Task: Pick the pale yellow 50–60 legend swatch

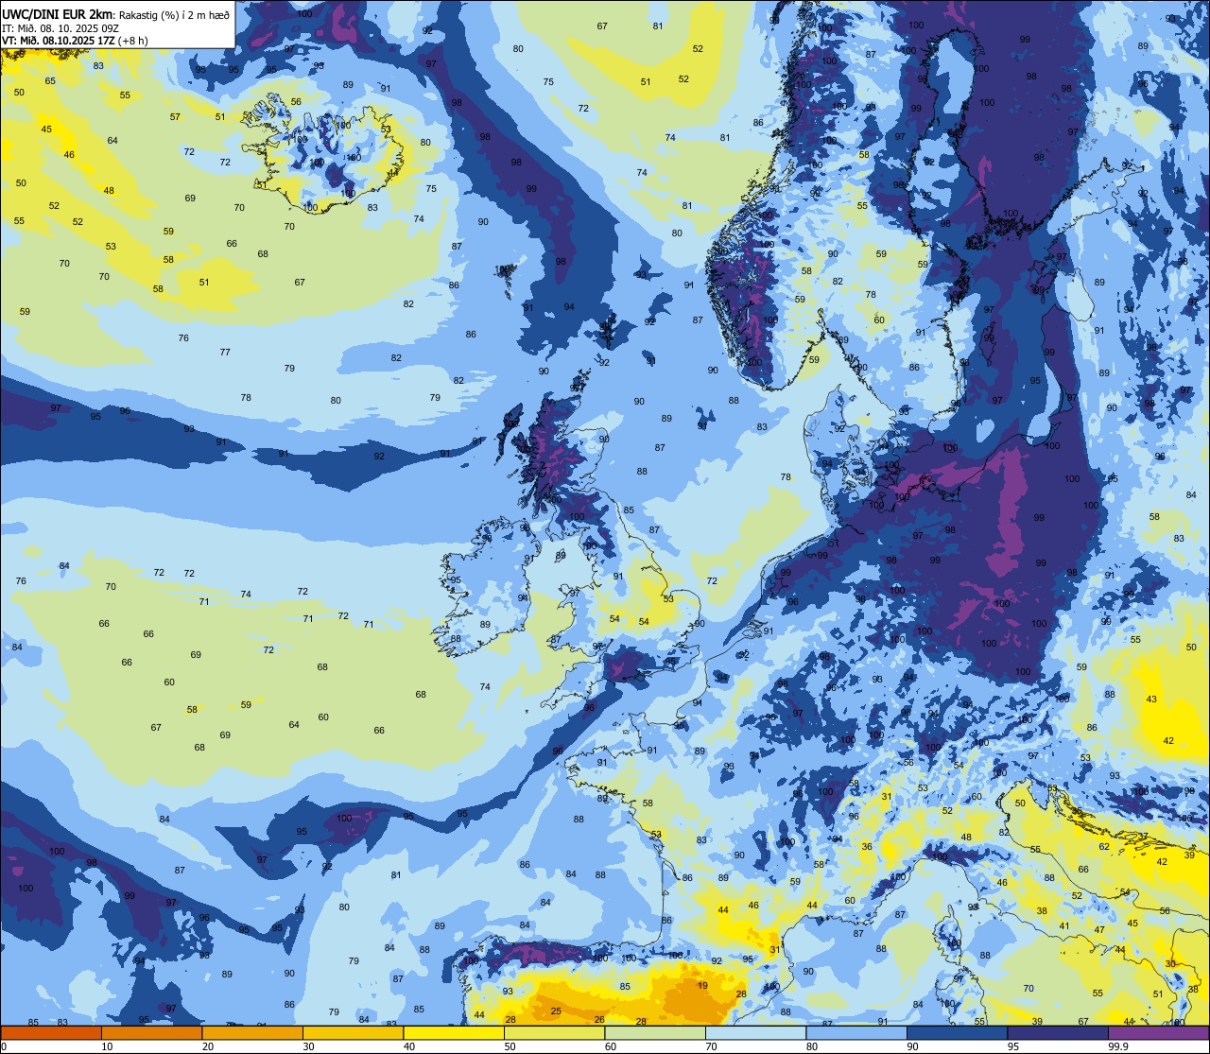Action: point(554,1032)
